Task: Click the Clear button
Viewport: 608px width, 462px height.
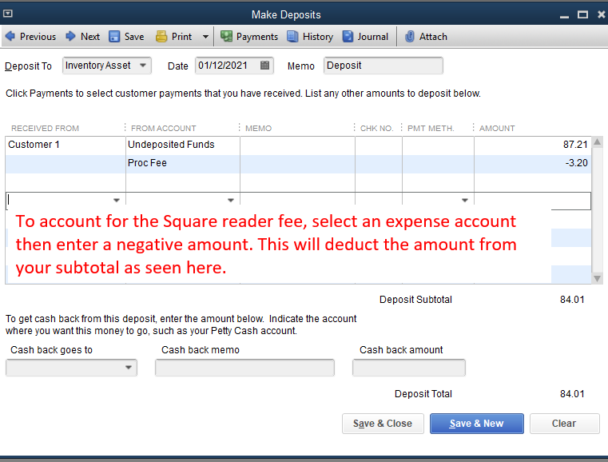Action: pyautogui.click(x=564, y=423)
